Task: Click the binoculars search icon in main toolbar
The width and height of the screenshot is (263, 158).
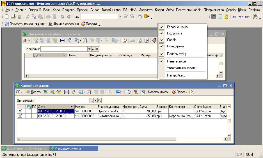Action: [77, 17]
